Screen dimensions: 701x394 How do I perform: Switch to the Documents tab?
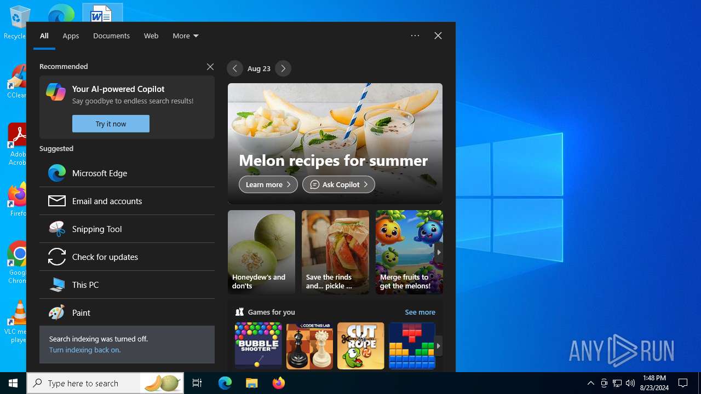click(x=111, y=36)
